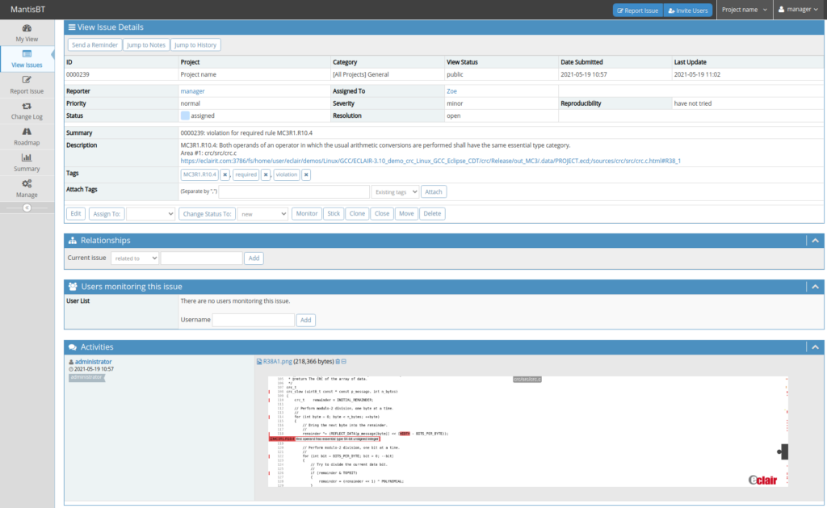The height and width of the screenshot is (508, 827).
Task: Click Add in the Relationships section
Action: pos(254,258)
